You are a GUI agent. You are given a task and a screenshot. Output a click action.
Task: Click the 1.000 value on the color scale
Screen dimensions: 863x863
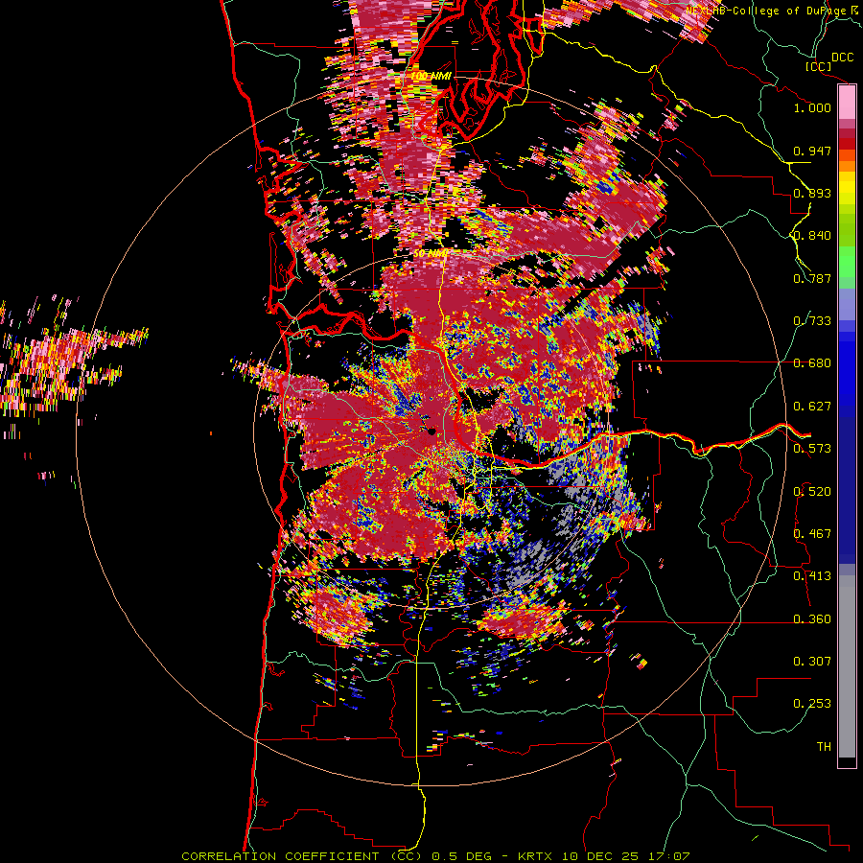[812, 107]
